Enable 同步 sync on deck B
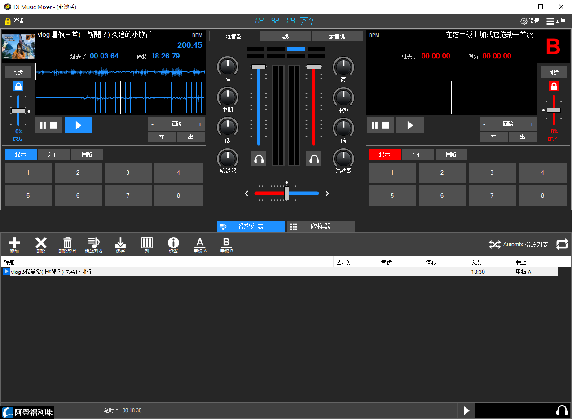The height and width of the screenshot is (419, 572). (x=554, y=72)
